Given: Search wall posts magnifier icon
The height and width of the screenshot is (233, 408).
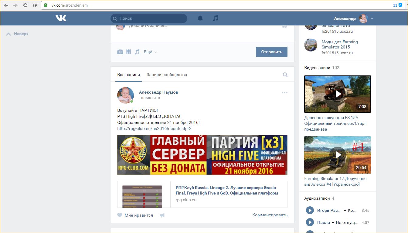Looking at the screenshot, I should [x=285, y=75].
